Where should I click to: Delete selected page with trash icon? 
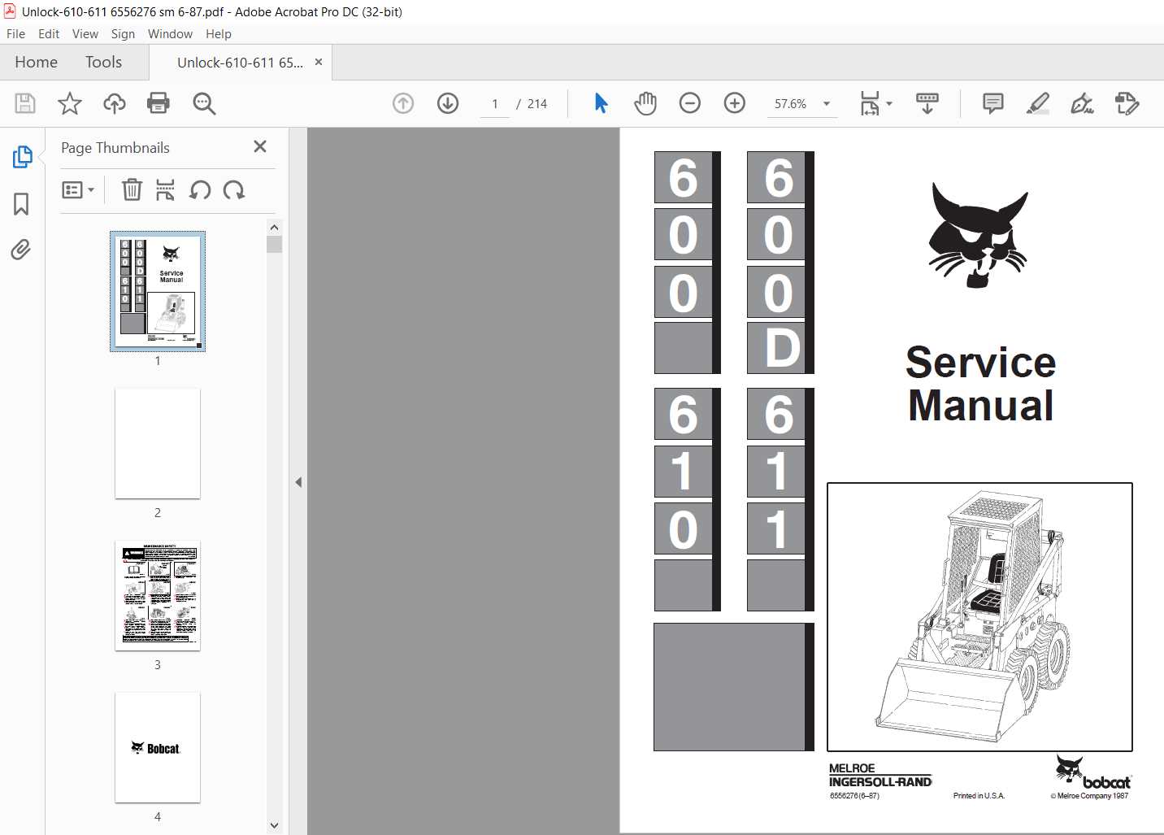tap(132, 190)
